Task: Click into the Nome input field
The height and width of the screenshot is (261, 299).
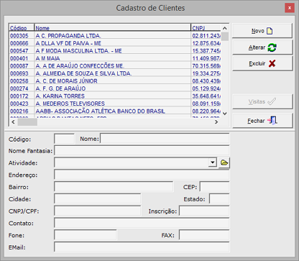Action: tap(165, 139)
